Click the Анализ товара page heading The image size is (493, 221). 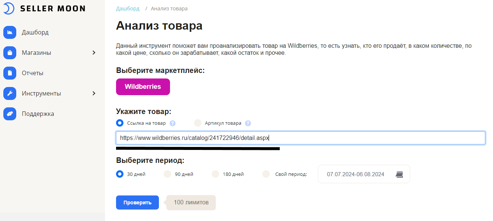(159, 26)
